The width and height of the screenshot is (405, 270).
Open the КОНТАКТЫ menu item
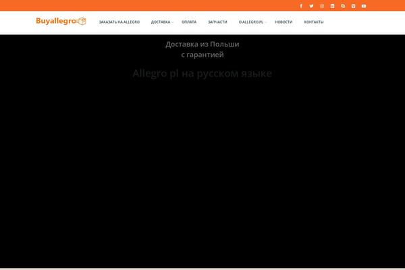click(314, 22)
